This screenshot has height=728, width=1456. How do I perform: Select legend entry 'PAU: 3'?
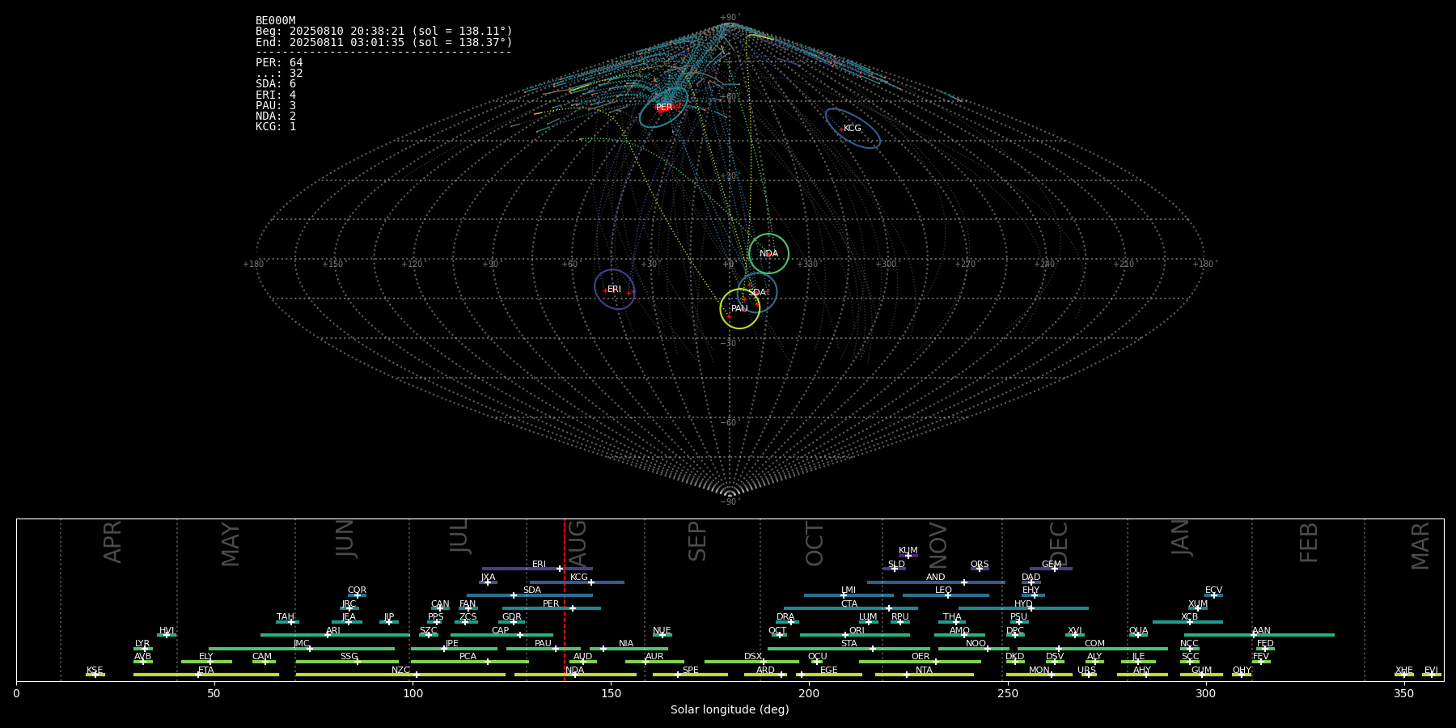tap(276, 105)
